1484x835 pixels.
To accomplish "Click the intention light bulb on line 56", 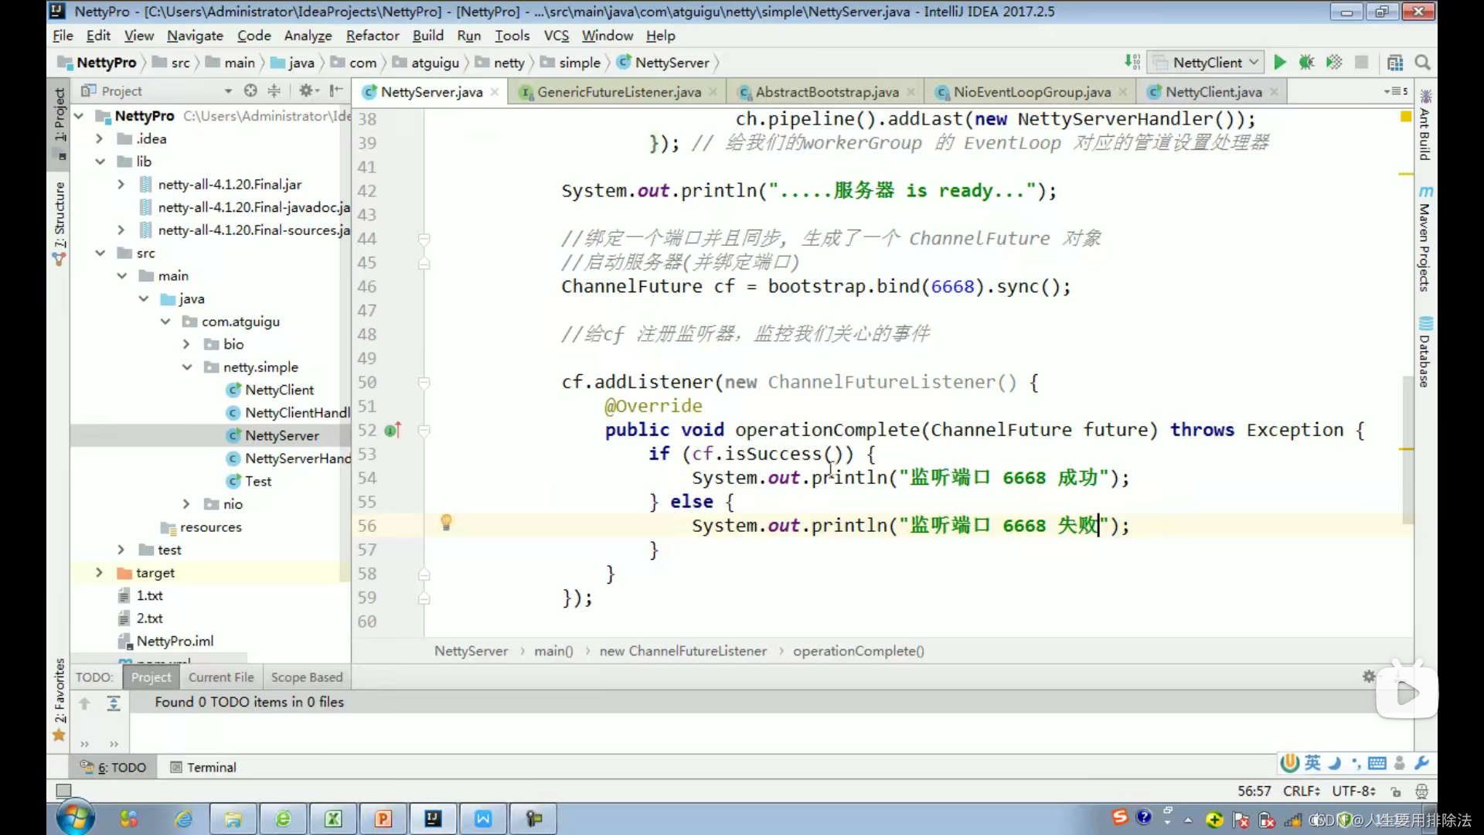I will pos(446,523).
